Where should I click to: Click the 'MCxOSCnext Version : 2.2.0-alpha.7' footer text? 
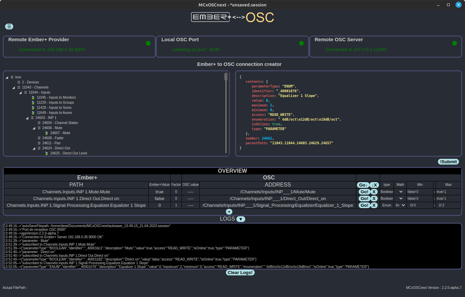[434, 288]
